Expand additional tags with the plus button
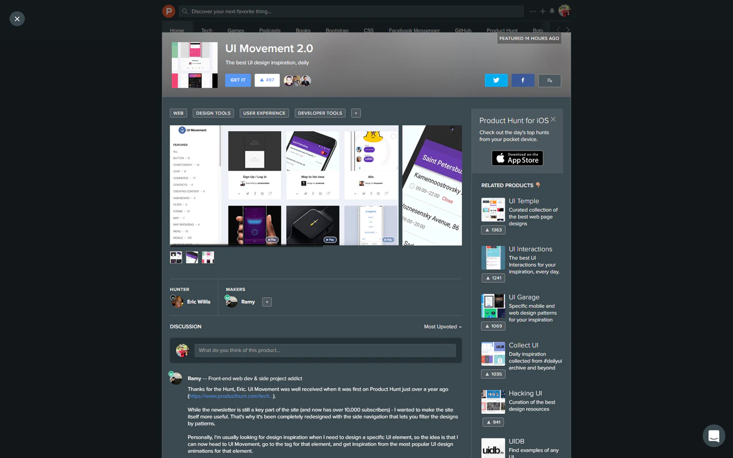Image resolution: width=733 pixels, height=458 pixels. (x=356, y=113)
